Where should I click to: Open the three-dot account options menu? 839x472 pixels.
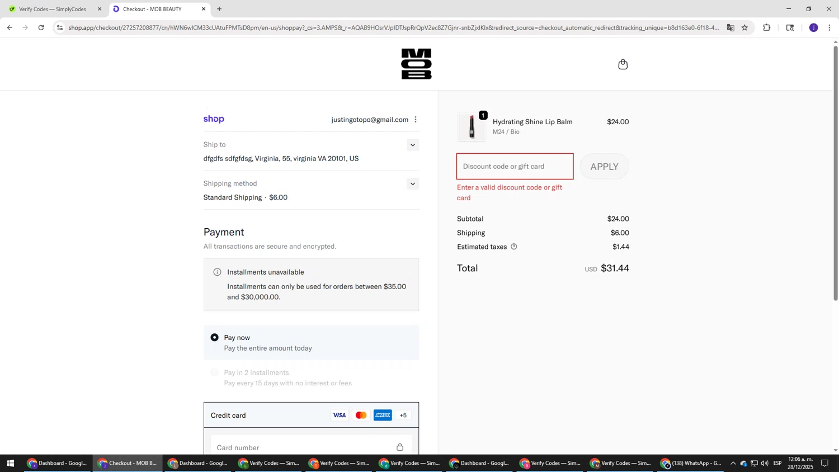click(x=415, y=120)
